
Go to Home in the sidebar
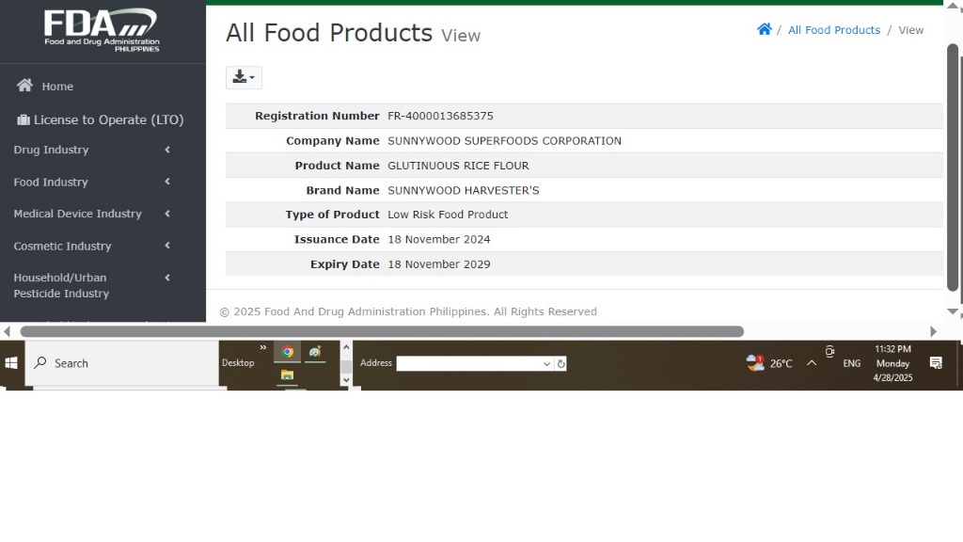56,87
